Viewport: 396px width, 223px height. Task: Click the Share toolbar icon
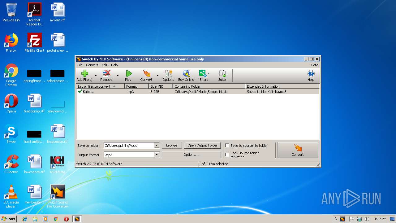coord(203,76)
